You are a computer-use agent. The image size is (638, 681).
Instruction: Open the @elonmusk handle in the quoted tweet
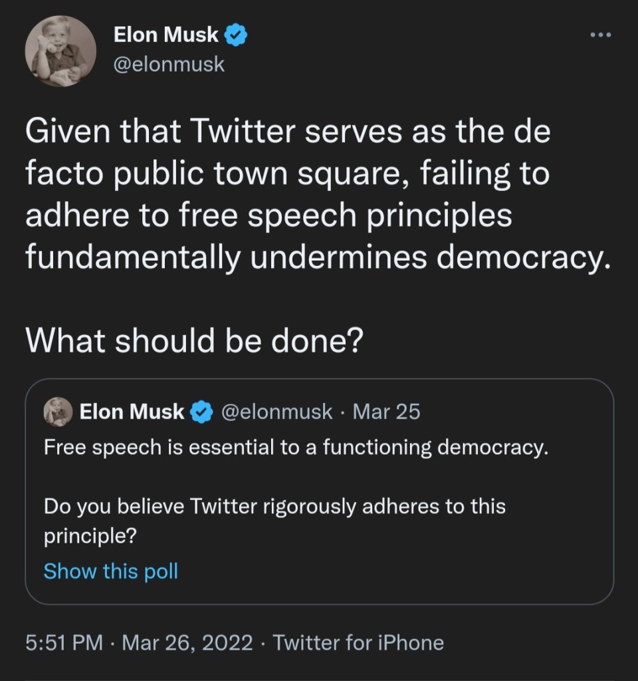[275, 412]
